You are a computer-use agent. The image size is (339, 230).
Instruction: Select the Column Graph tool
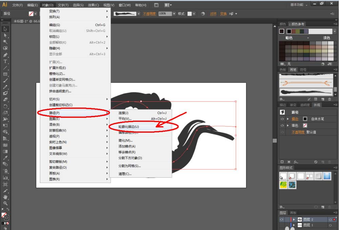coord(5,178)
